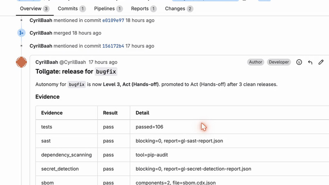Click the dependency_scanning cell
Viewport: 329px width, 185px height.
pos(67,155)
